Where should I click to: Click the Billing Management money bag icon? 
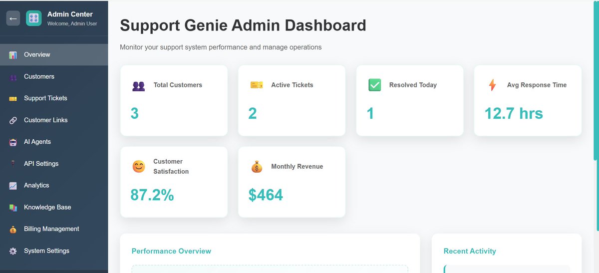pyautogui.click(x=13, y=229)
